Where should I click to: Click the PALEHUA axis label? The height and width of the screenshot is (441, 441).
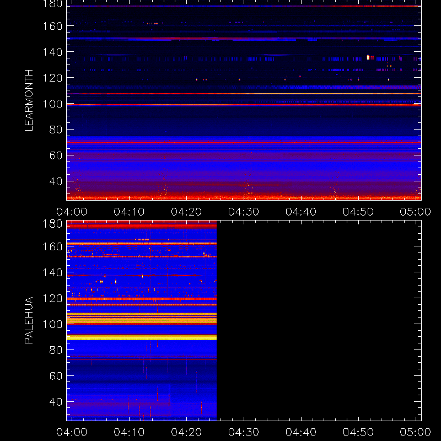coord(29,320)
